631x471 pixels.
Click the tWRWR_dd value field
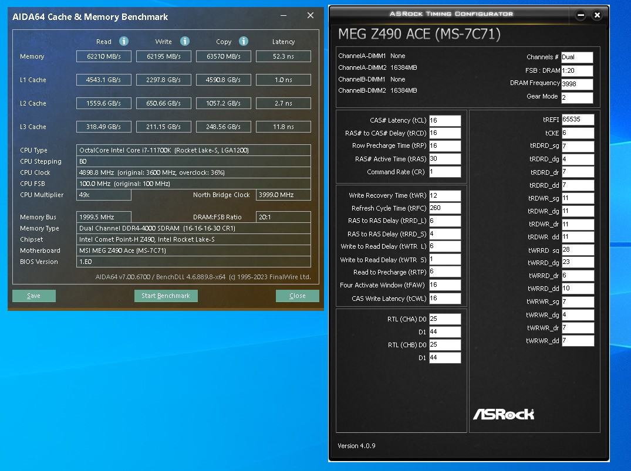tap(578, 341)
